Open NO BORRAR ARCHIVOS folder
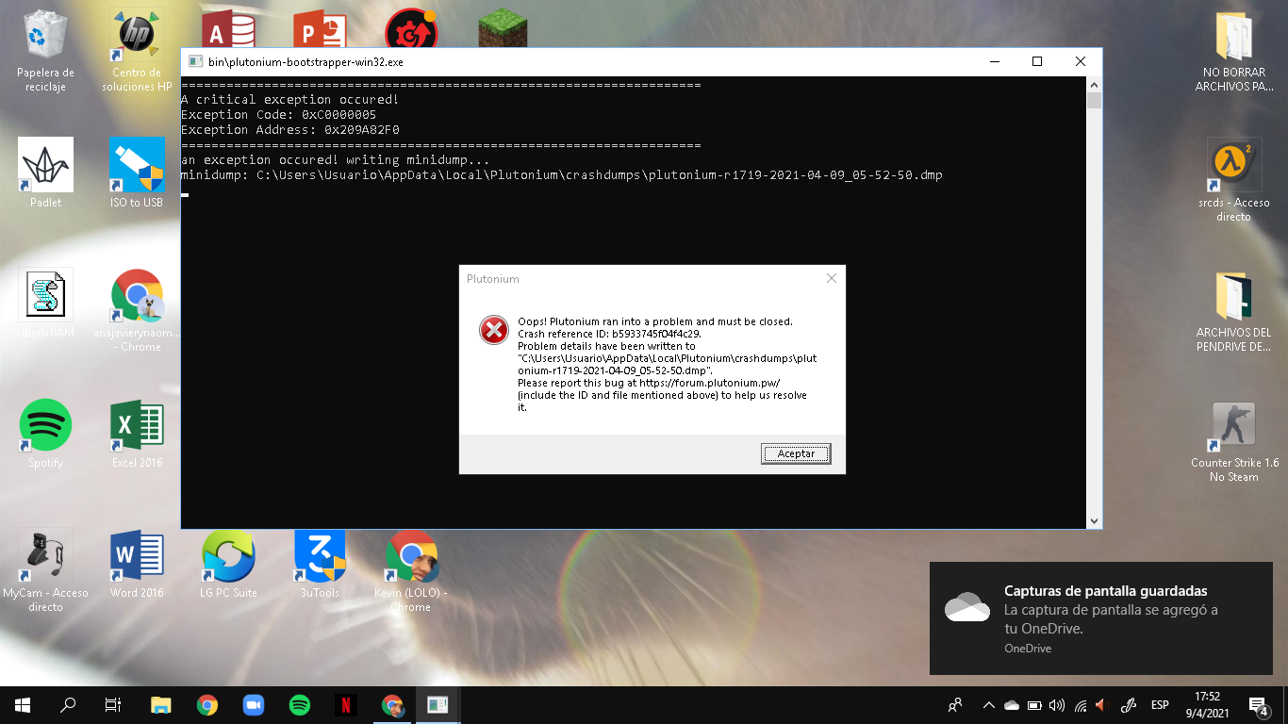The image size is (1288, 724). tap(1234, 52)
